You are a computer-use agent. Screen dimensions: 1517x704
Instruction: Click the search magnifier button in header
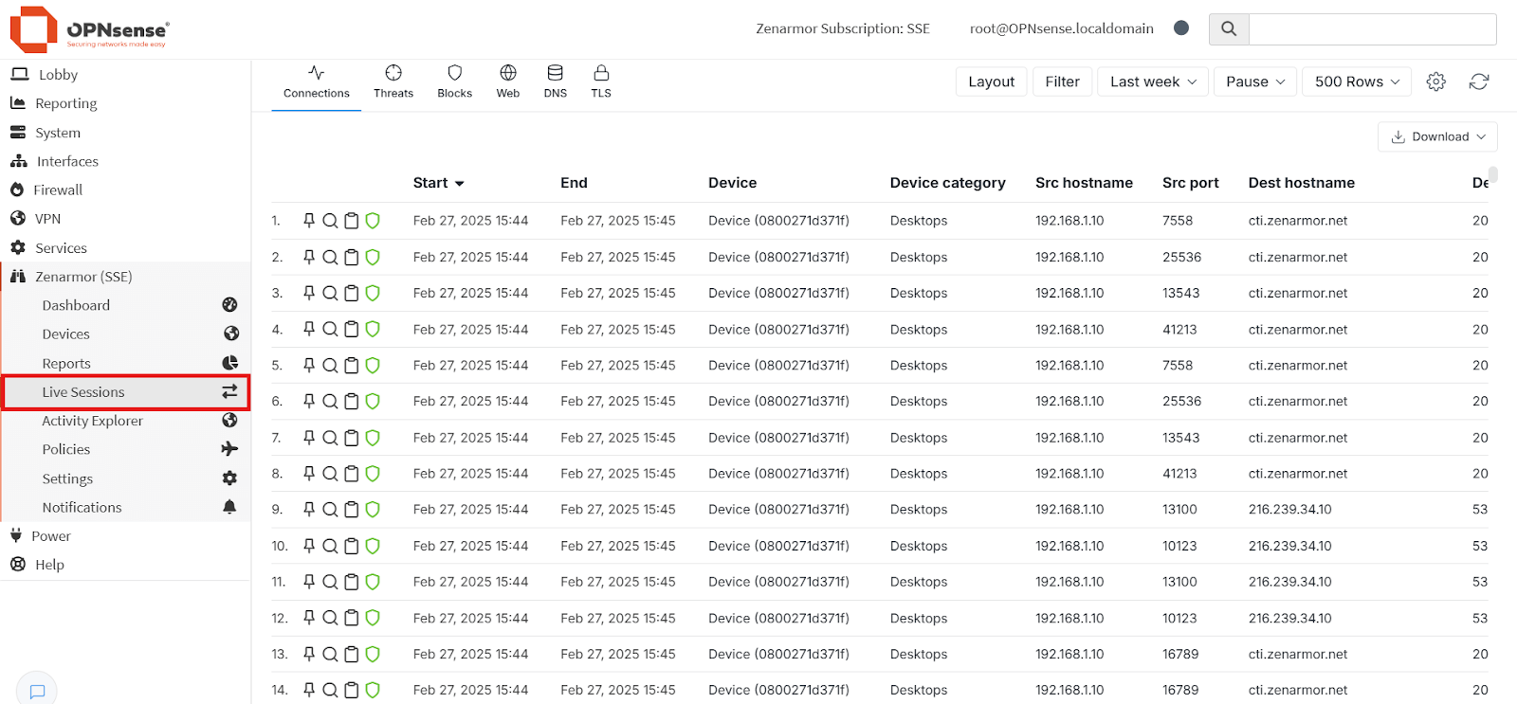[1229, 28]
